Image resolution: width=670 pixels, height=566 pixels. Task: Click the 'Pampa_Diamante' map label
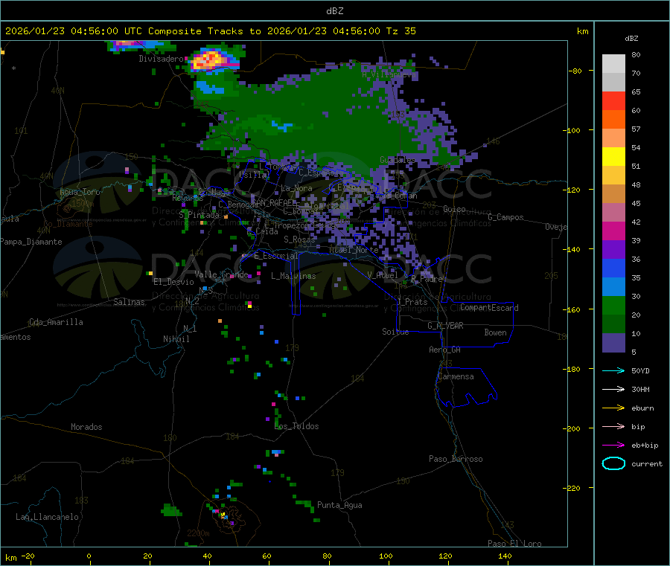[x=31, y=242]
